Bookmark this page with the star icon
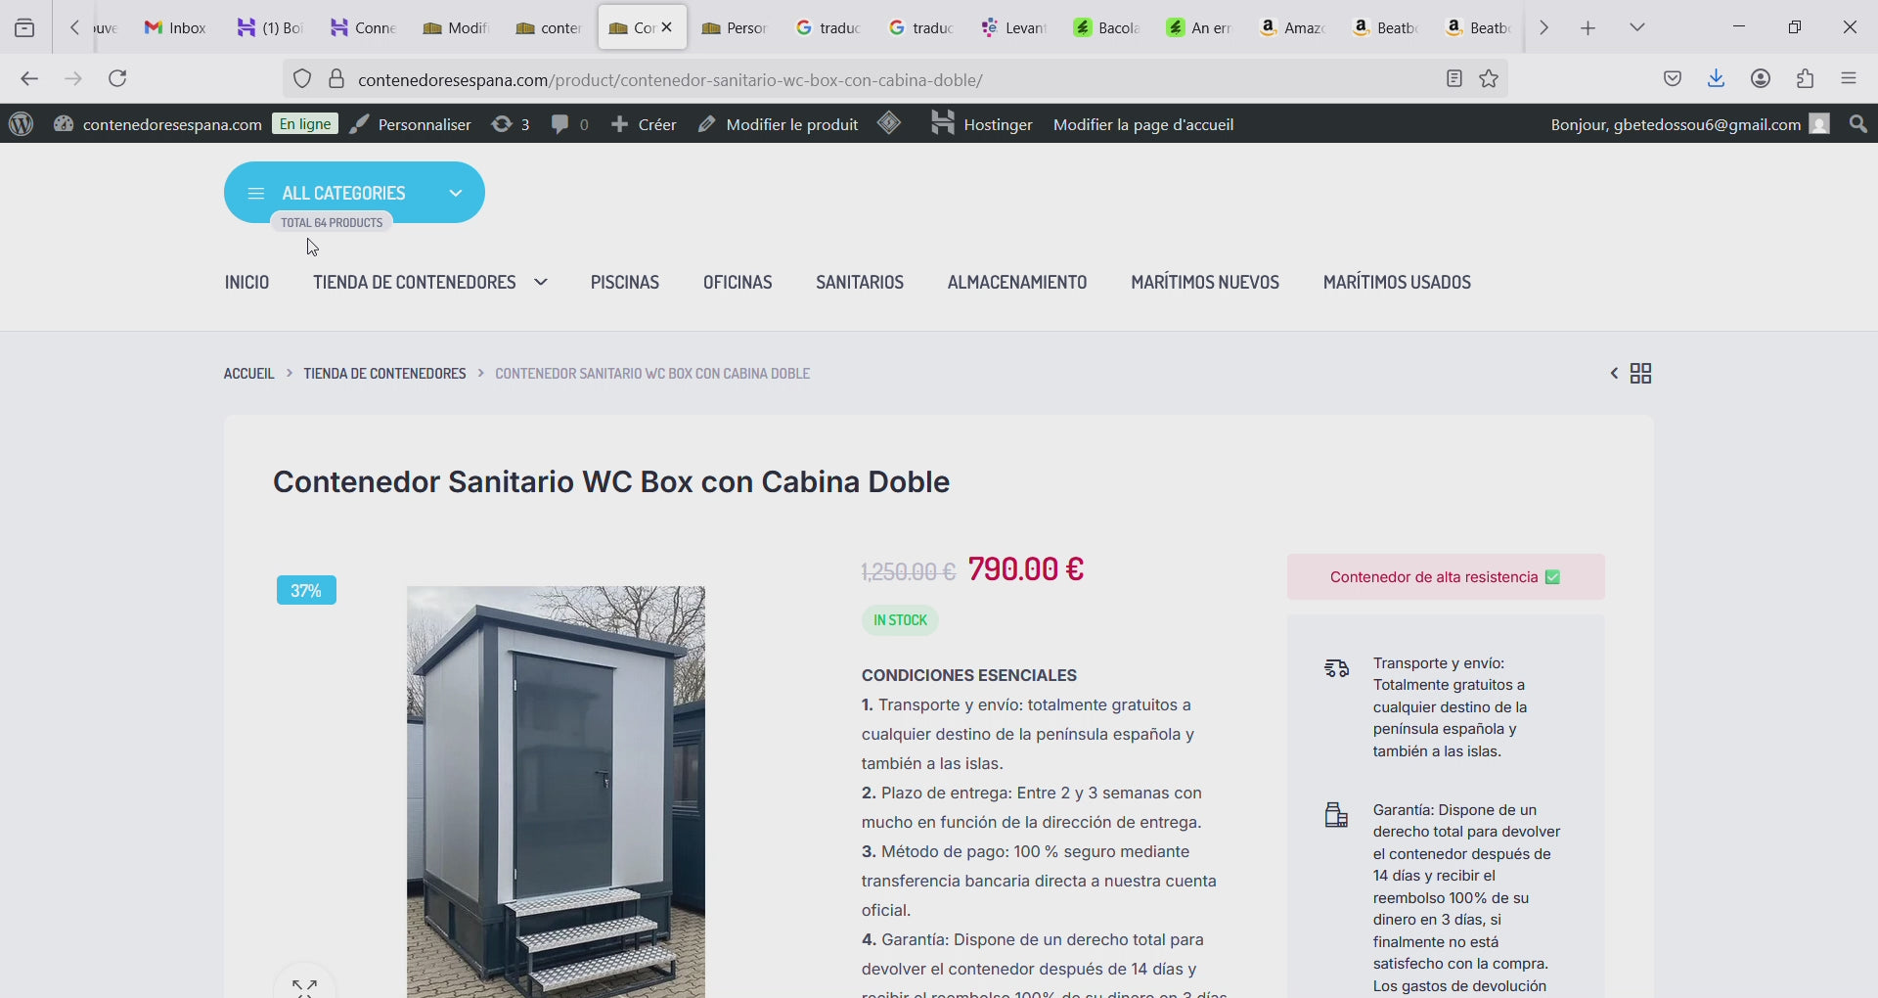1878x998 pixels. coord(1489,79)
